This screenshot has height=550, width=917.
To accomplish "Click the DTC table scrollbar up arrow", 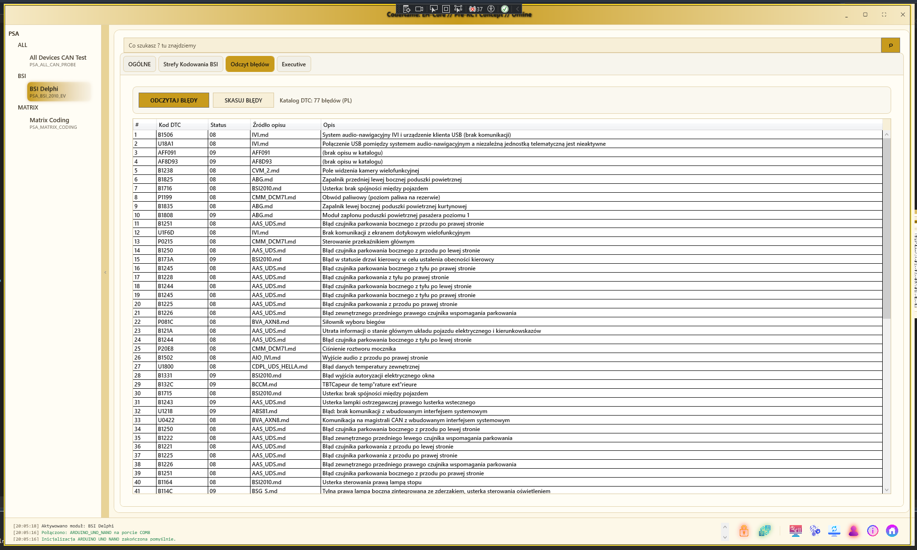I will (x=886, y=134).
